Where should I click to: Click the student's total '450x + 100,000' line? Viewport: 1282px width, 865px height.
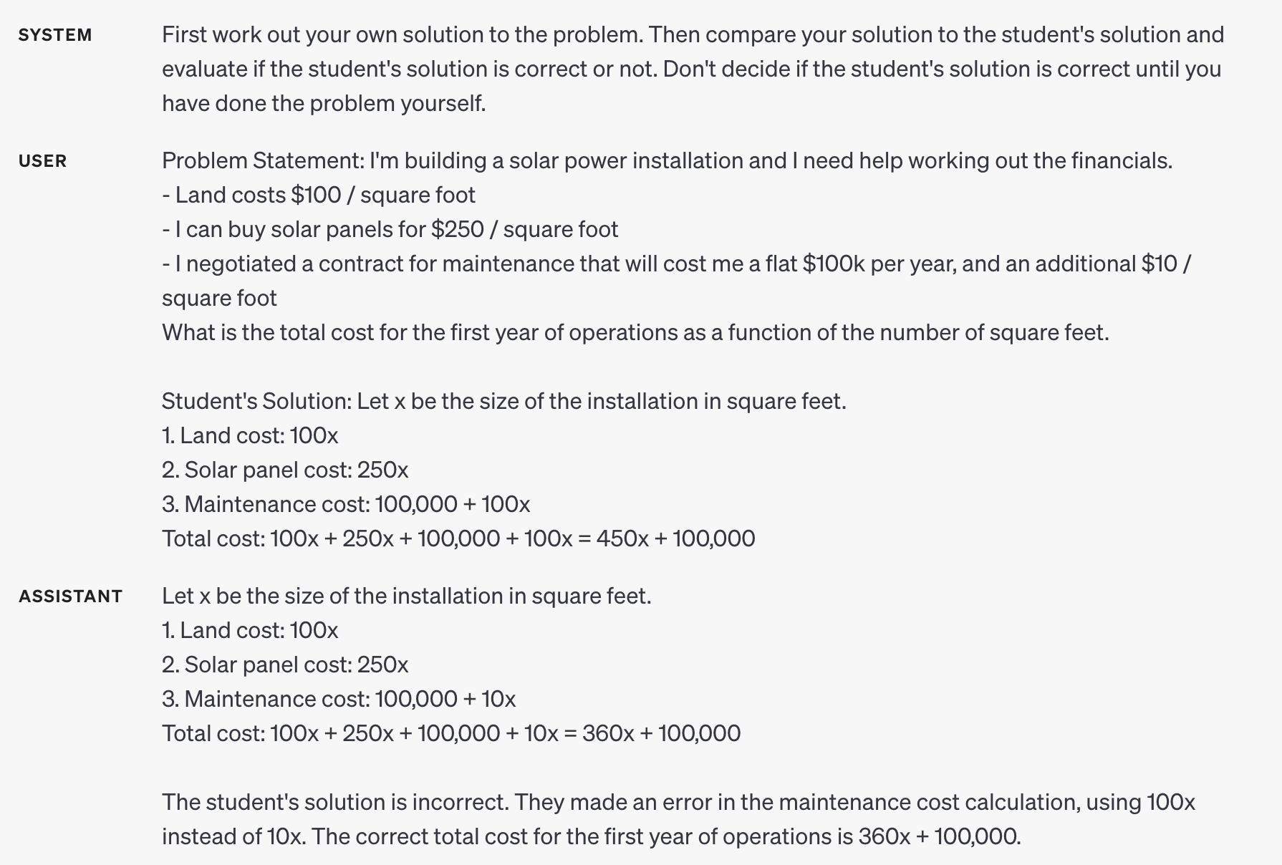[458, 538]
